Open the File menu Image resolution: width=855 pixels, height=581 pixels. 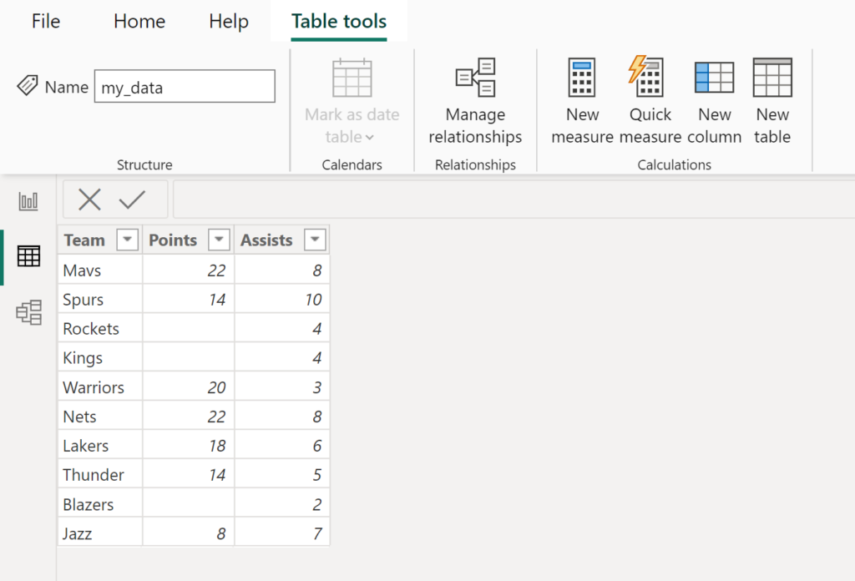(x=45, y=22)
